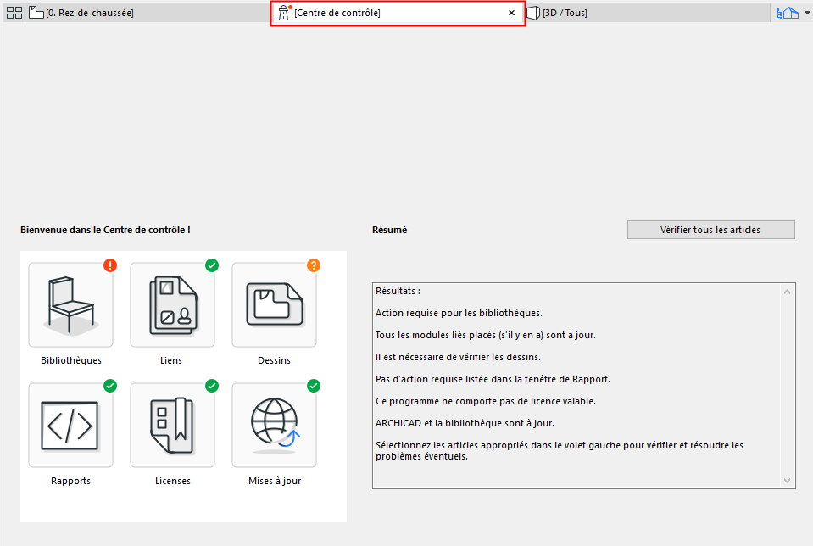813x546 pixels.
Task: Open the Mises à jour globe tile
Action: (x=274, y=426)
